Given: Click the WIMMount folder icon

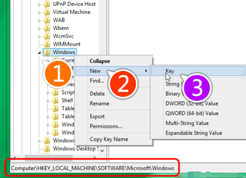Looking at the screenshot, I should point(47,44).
